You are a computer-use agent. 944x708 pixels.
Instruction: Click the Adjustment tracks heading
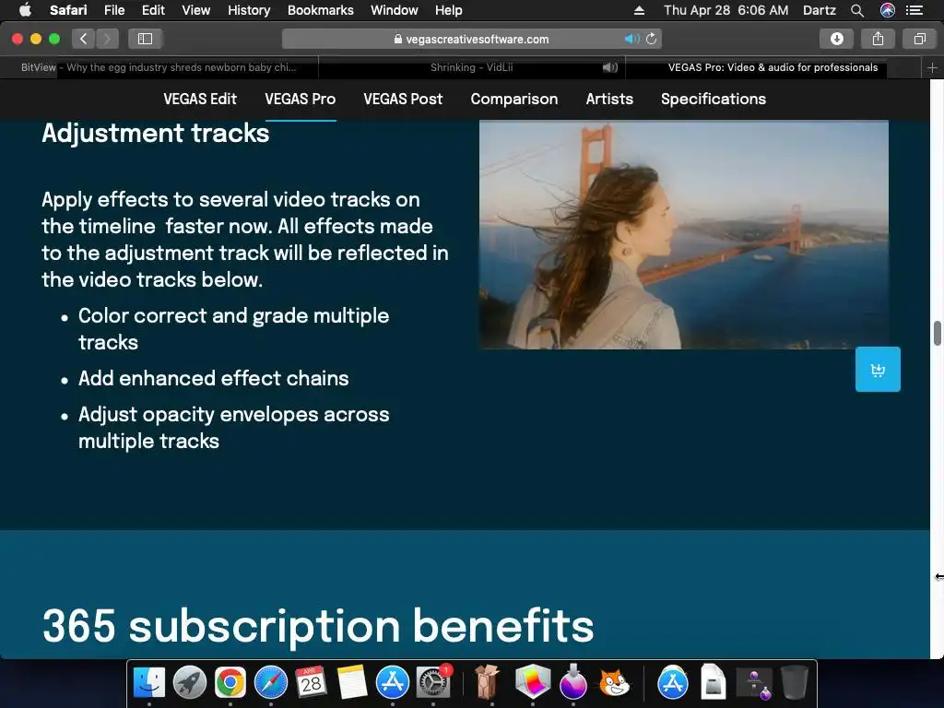coord(155,133)
